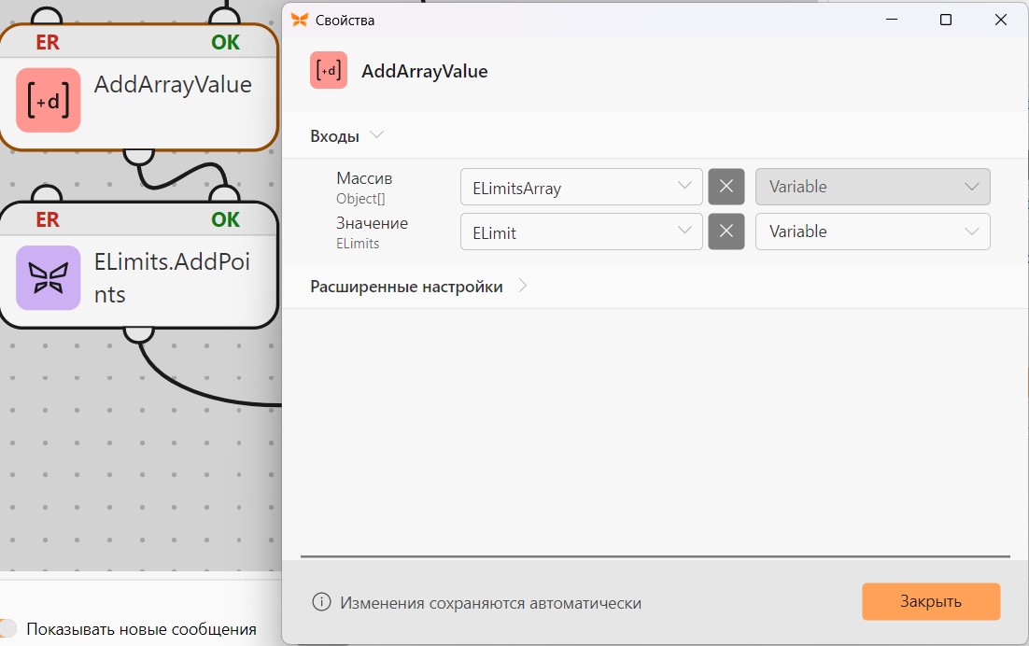Select the ELimits.AddPoints node title
1029x646 pixels.
172,278
